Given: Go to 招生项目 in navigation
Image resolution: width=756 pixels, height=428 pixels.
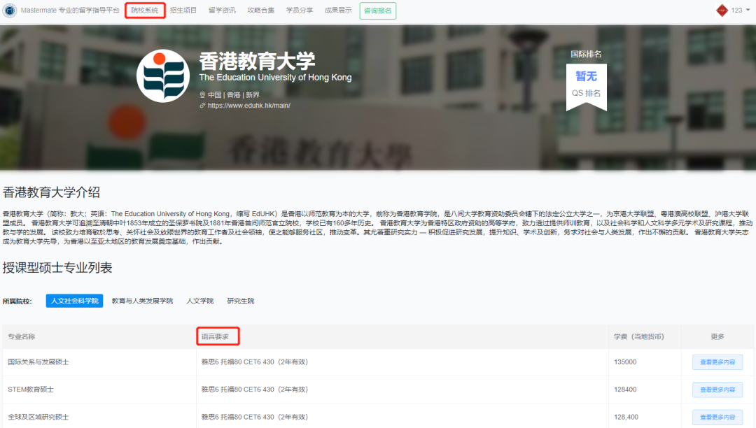Looking at the screenshot, I should point(183,10).
